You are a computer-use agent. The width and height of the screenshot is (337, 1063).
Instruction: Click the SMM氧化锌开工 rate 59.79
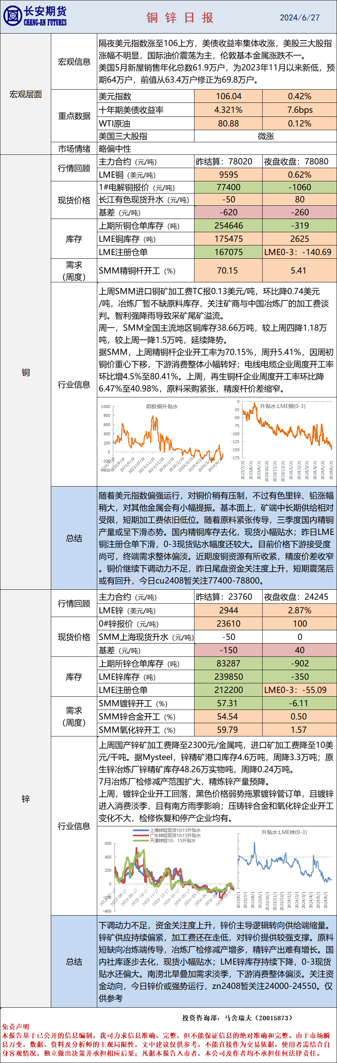tap(228, 729)
